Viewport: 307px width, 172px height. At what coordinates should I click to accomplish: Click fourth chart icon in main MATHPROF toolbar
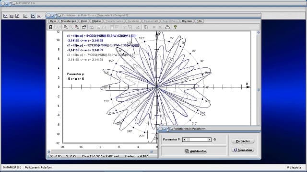click(x=25, y=16)
